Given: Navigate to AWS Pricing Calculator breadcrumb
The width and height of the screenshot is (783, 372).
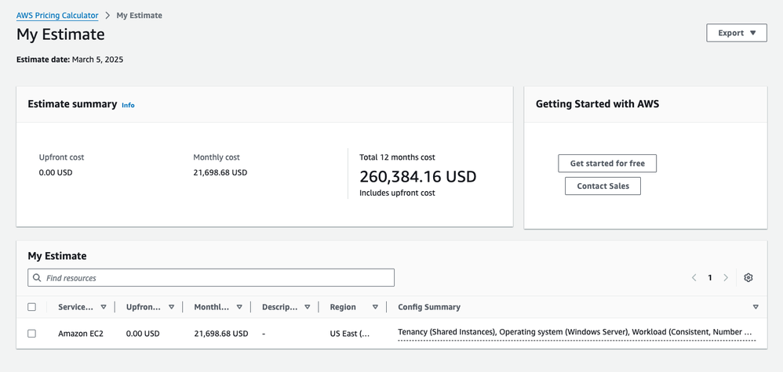Looking at the screenshot, I should click(57, 16).
